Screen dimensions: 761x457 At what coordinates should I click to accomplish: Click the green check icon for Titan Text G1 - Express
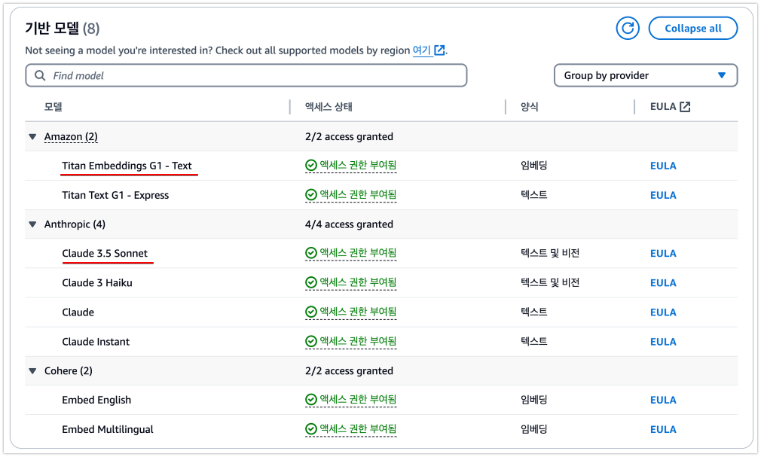point(310,195)
